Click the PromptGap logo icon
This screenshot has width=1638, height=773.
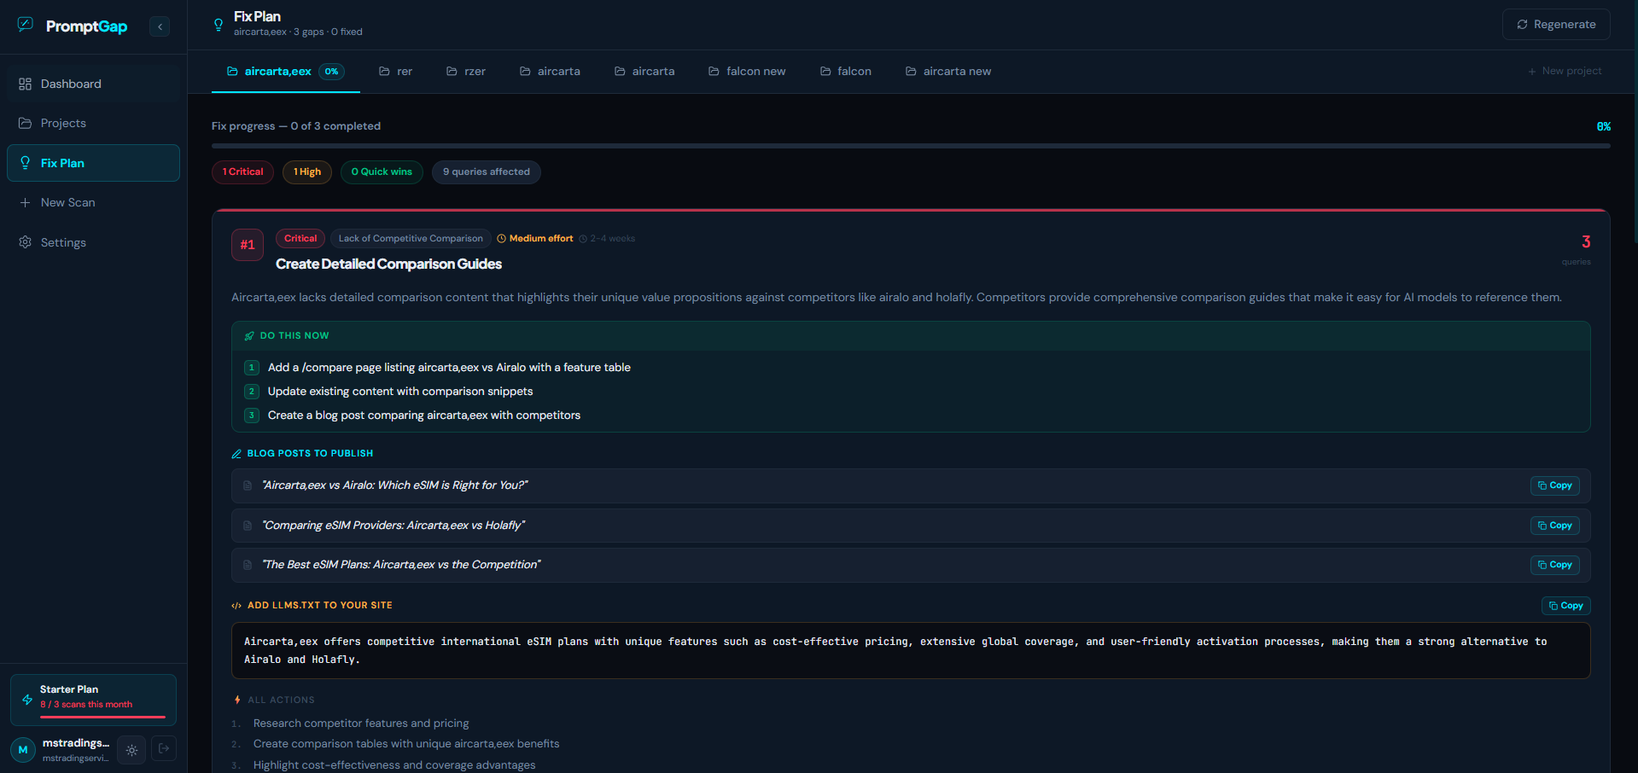(26, 25)
